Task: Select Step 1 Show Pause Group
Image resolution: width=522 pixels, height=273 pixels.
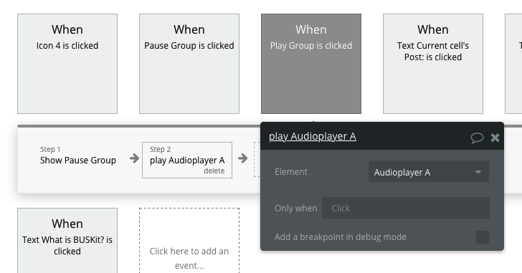Action: (x=78, y=155)
